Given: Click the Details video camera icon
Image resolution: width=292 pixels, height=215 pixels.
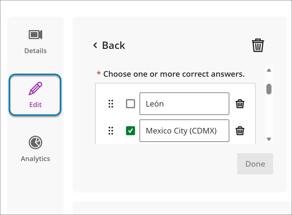Looking at the screenshot, I should [35, 35].
